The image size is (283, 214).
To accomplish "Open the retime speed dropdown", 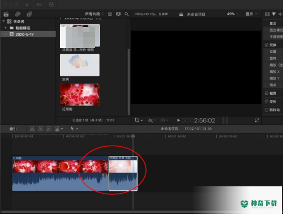I will point(164,120).
